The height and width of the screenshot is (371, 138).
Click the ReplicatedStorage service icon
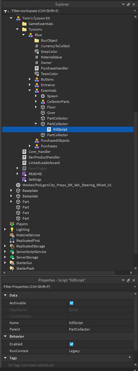pyautogui.click(x=12, y=246)
